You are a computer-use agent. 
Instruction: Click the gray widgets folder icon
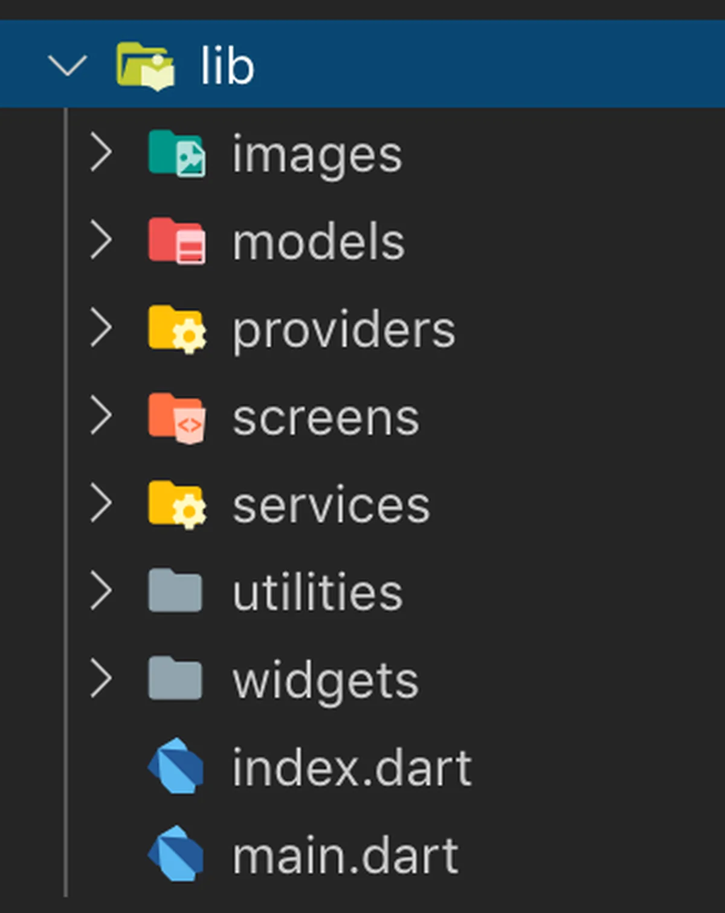click(175, 678)
